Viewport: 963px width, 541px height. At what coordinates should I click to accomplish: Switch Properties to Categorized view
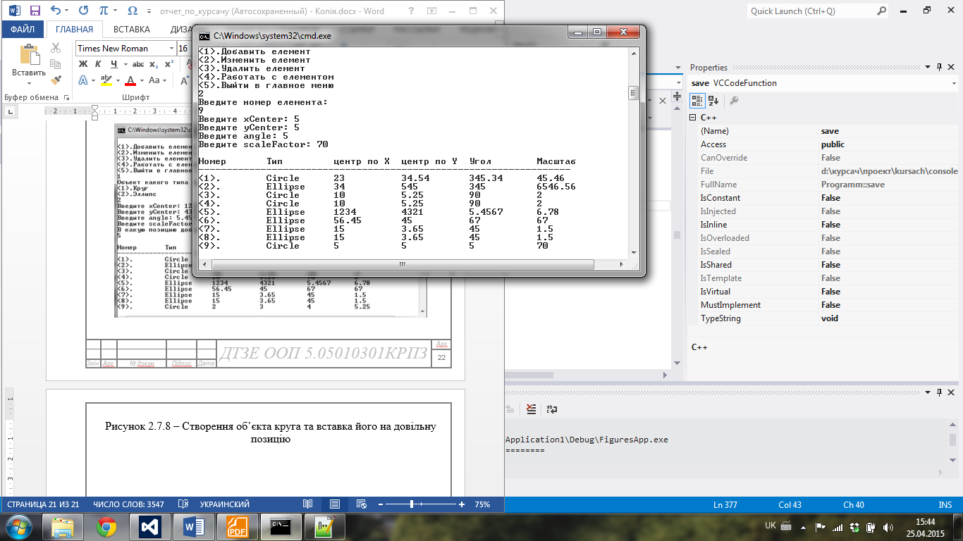click(x=697, y=100)
